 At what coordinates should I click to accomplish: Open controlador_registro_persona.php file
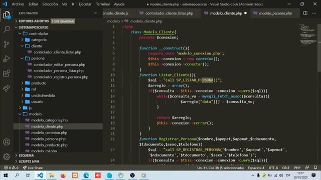coord(61,77)
